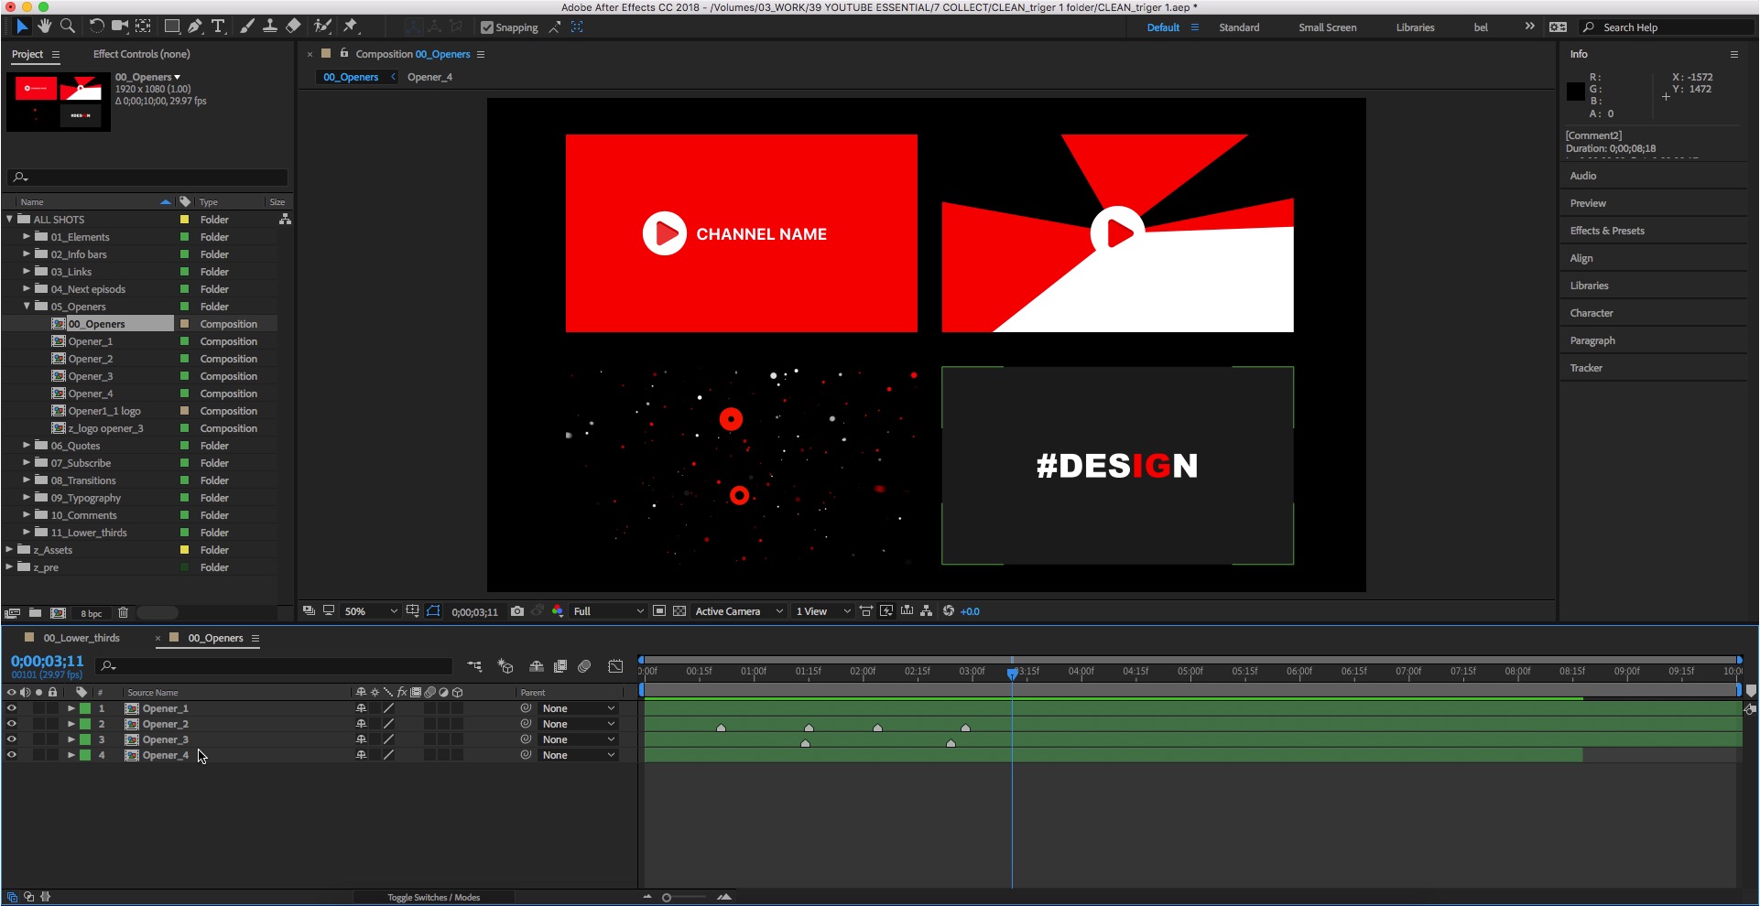The width and height of the screenshot is (1760, 906).
Task: Enable Snapping in the toolbar
Action: point(488,27)
